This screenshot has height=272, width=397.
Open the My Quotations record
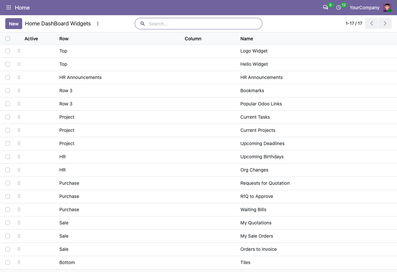tap(256, 223)
